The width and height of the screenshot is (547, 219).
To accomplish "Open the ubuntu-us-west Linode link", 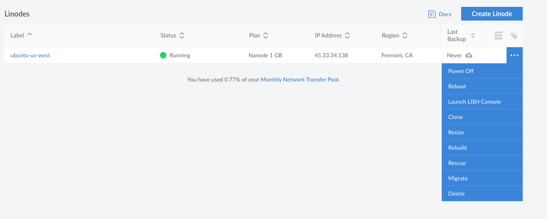I will [x=30, y=55].
